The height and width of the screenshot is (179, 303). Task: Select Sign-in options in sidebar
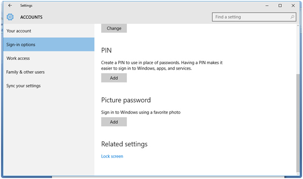[49, 45]
